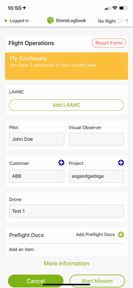Tap the green Logged In status dot

[6, 21]
